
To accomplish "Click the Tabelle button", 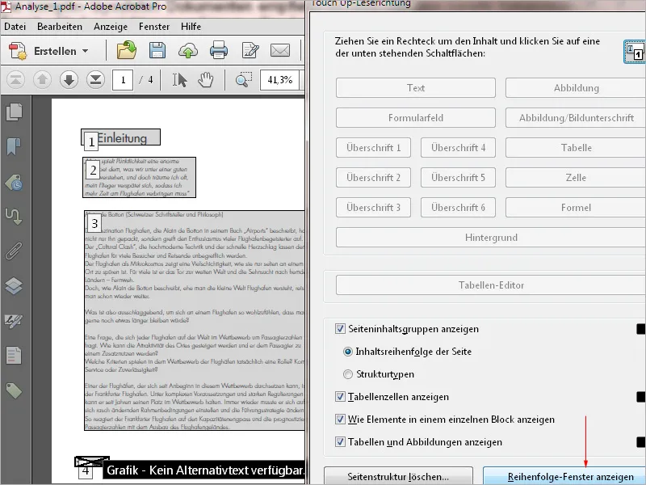I will pyautogui.click(x=576, y=148).
